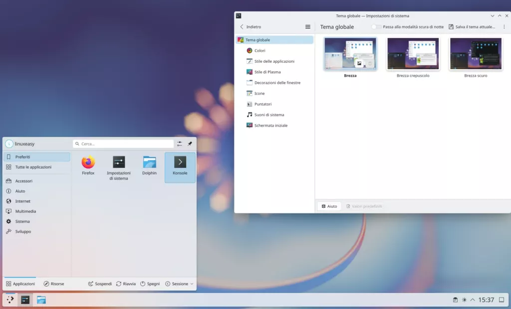This screenshot has height=309, width=511.
Task: Select Preferiti category in launcher
Action: (37, 157)
